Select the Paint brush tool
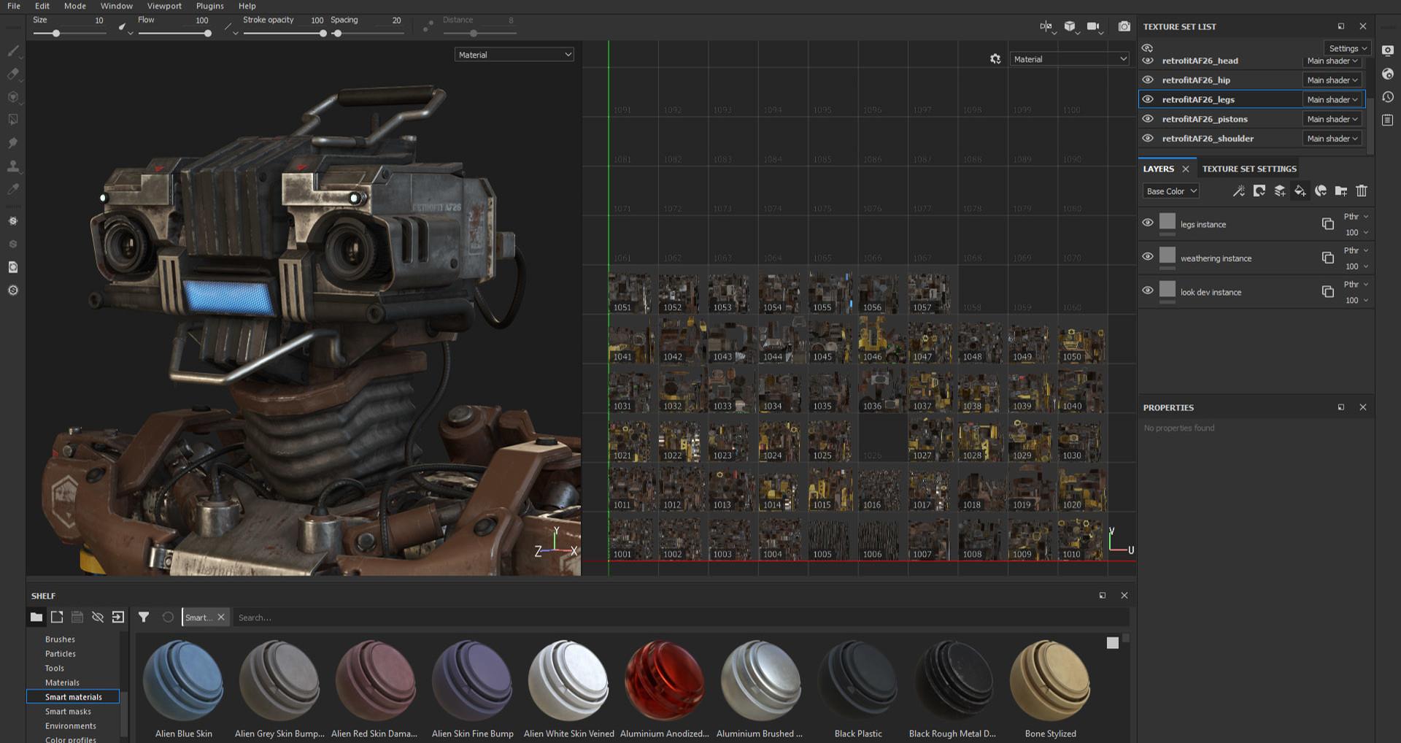Image resolution: width=1401 pixels, height=743 pixels. point(13,51)
